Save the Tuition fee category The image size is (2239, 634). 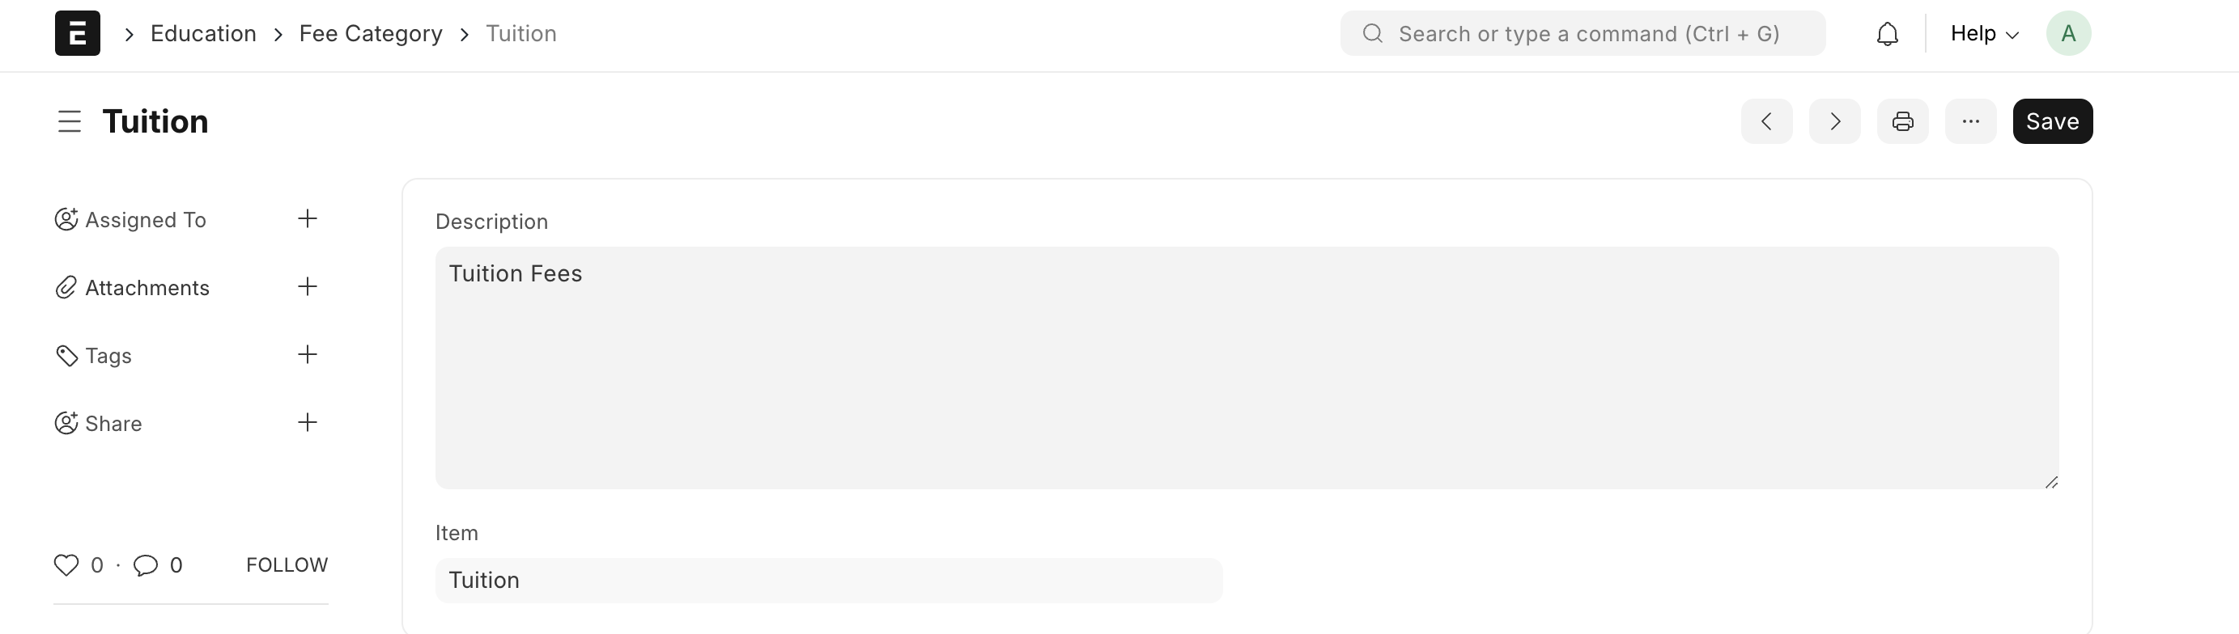click(x=2052, y=121)
